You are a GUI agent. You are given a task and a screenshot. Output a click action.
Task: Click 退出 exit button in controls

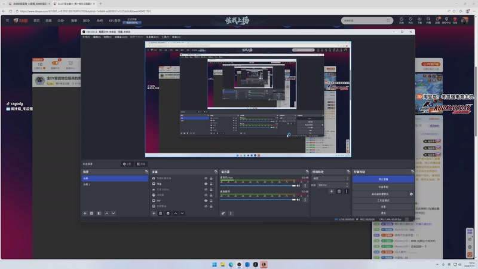[x=383, y=213]
